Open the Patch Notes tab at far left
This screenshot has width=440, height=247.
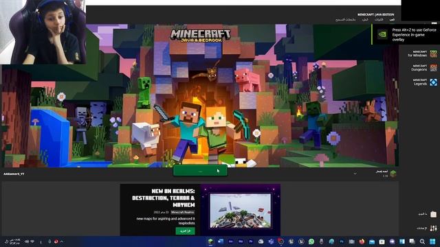point(345,20)
